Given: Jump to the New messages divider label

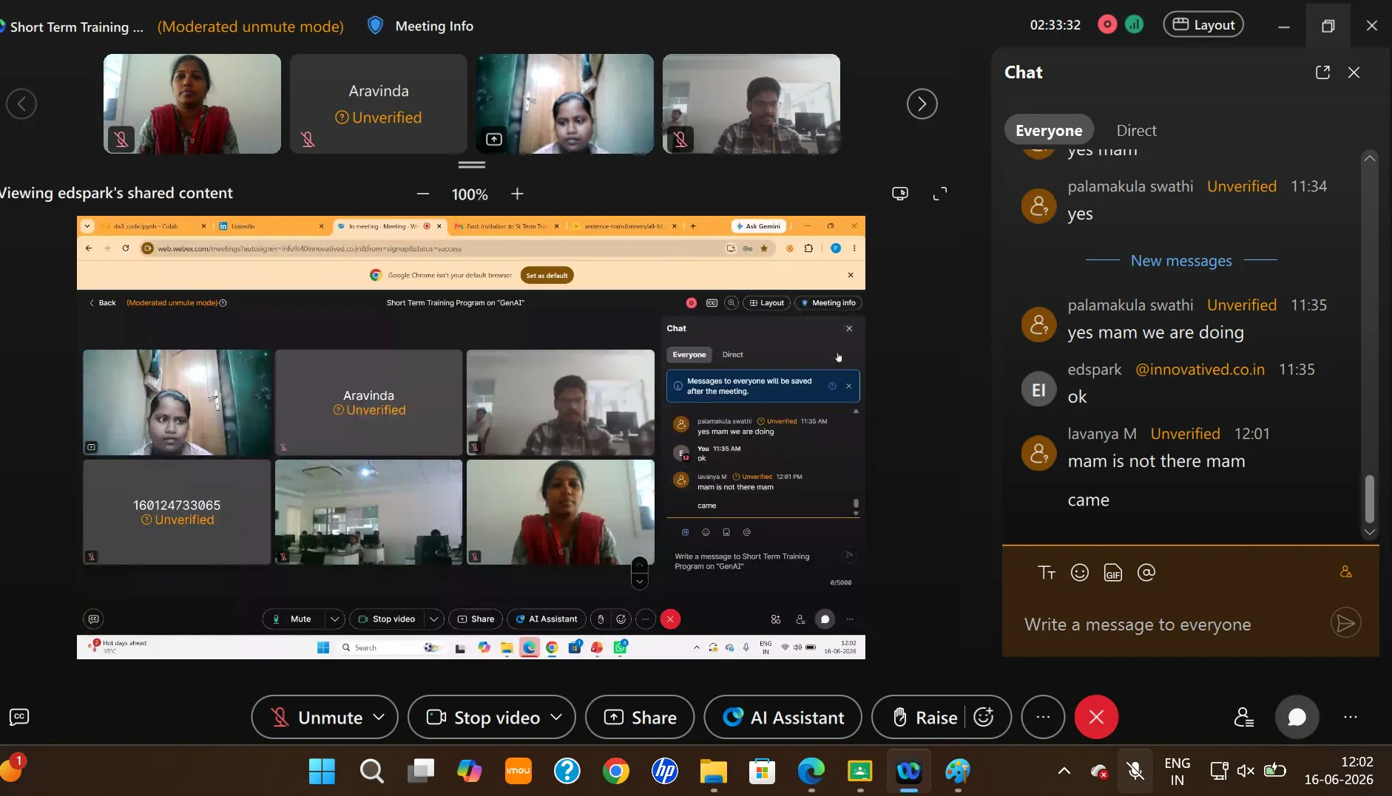Looking at the screenshot, I should click(x=1181, y=261).
